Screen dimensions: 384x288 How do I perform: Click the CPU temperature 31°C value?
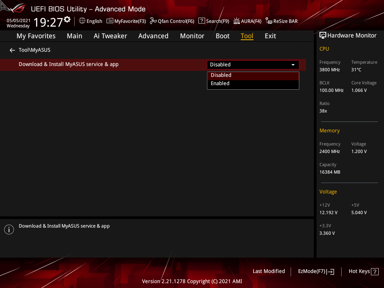coord(356,70)
